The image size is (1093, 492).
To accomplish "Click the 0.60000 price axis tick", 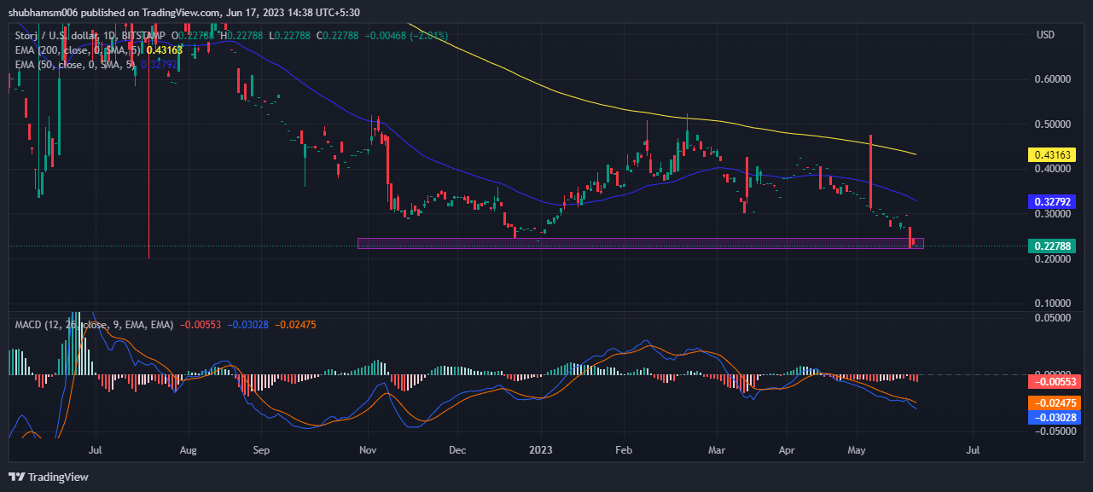I will pos(1053,79).
